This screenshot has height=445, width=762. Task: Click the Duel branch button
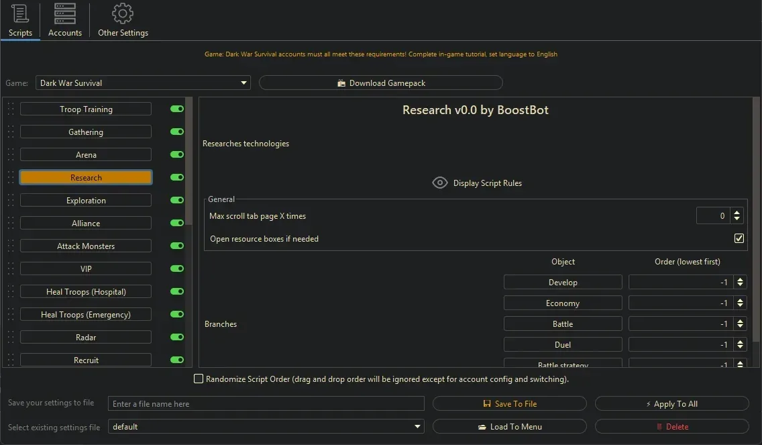(x=563, y=345)
